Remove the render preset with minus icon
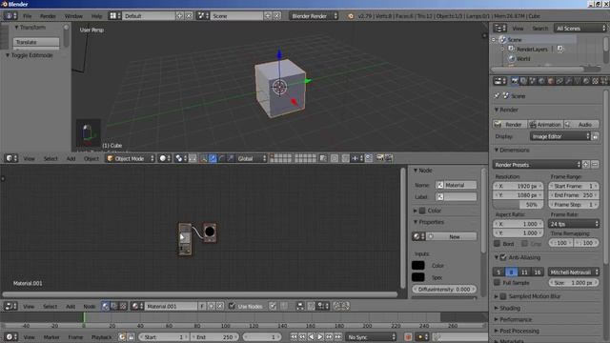The height and width of the screenshot is (343, 610). click(595, 165)
